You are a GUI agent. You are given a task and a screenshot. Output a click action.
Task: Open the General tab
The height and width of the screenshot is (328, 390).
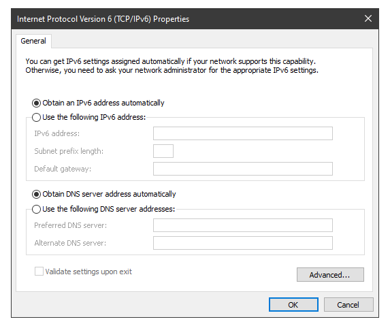[33, 41]
